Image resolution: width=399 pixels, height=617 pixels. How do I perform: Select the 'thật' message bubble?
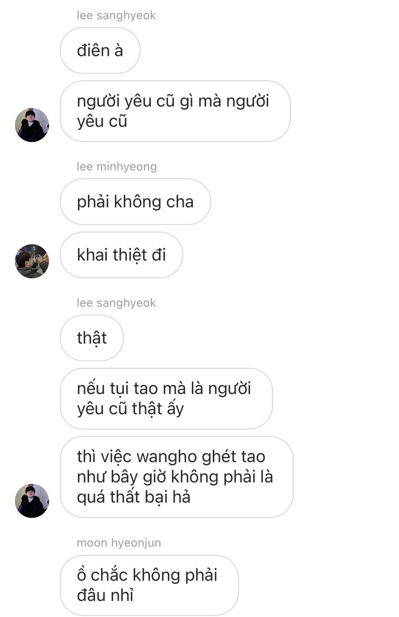click(92, 338)
